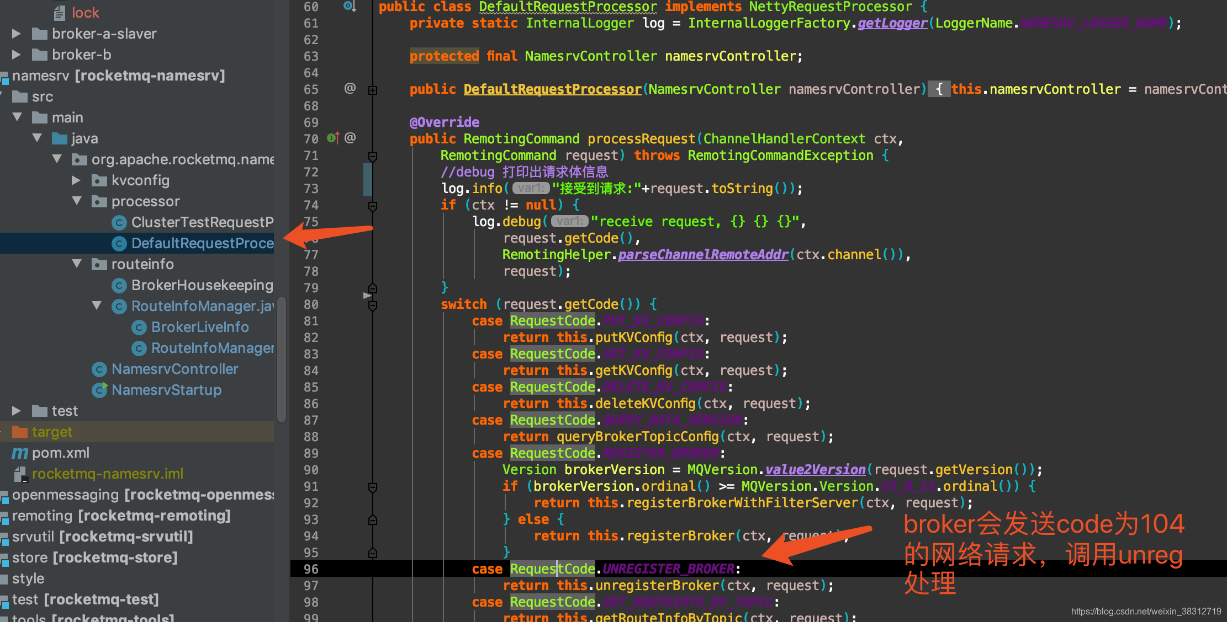Open rocketmq-namesrv.iml file

(98, 474)
